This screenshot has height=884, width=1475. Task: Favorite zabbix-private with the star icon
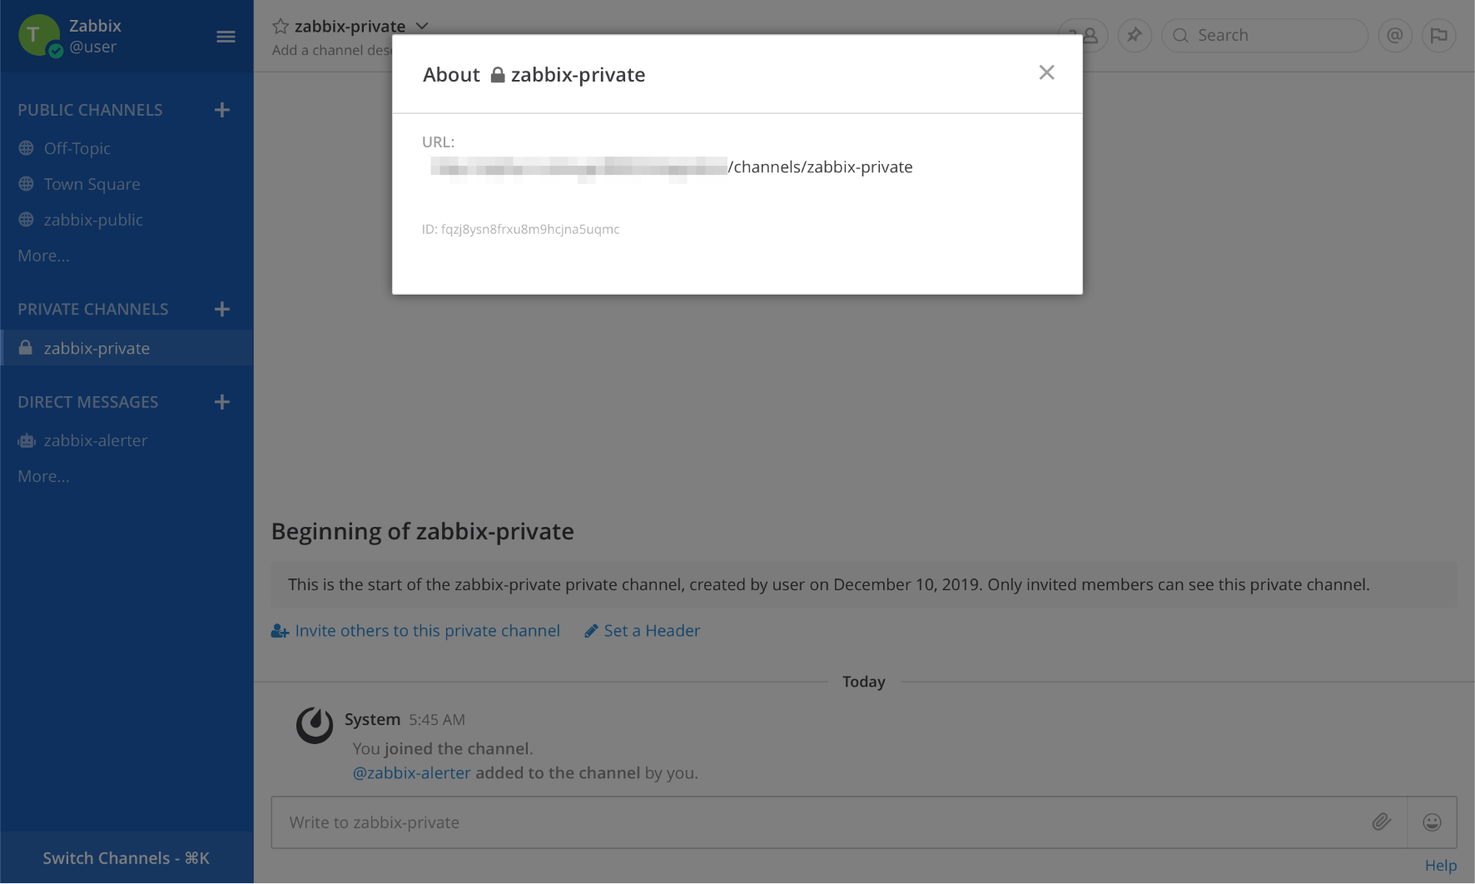tap(281, 27)
